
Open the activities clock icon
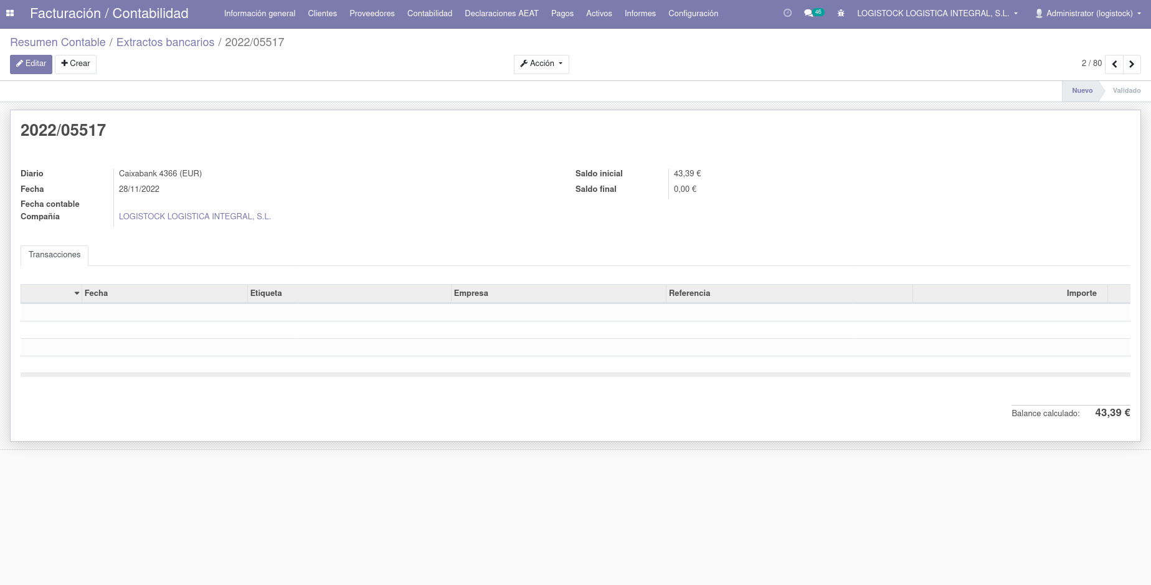pos(787,12)
